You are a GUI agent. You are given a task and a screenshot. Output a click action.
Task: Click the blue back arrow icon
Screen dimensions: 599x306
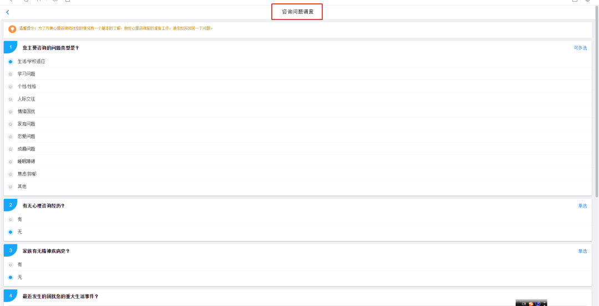(x=8, y=12)
